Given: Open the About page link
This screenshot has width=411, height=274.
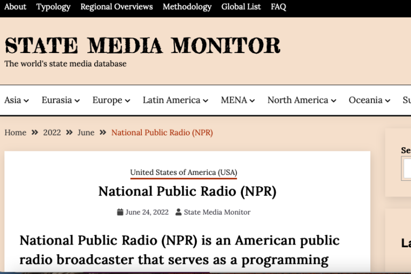Looking at the screenshot, I should coord(15,7).
